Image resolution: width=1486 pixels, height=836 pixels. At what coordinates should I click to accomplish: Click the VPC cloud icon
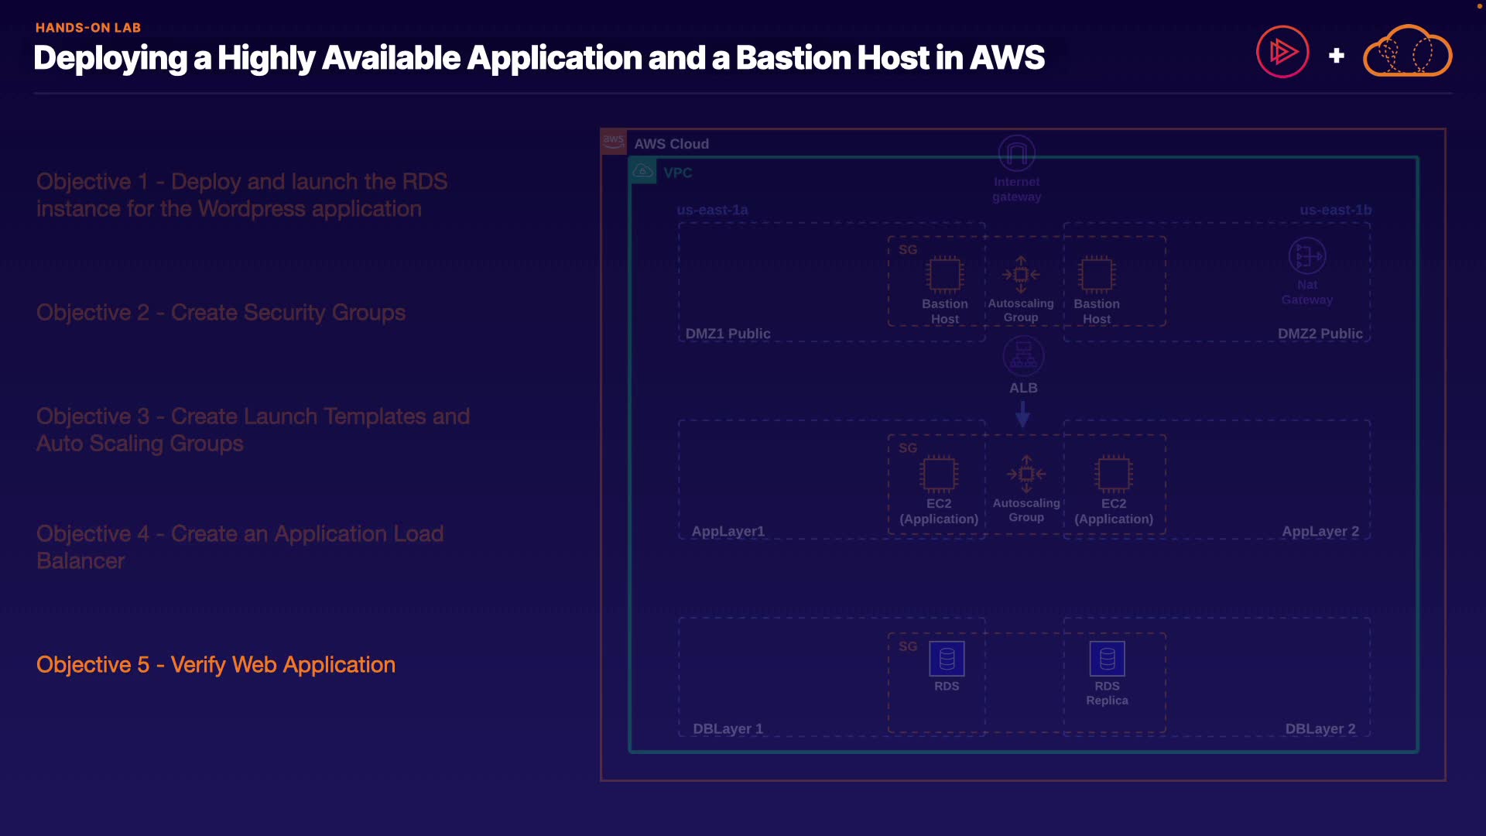pyautogui.click(x=643, y=171)
